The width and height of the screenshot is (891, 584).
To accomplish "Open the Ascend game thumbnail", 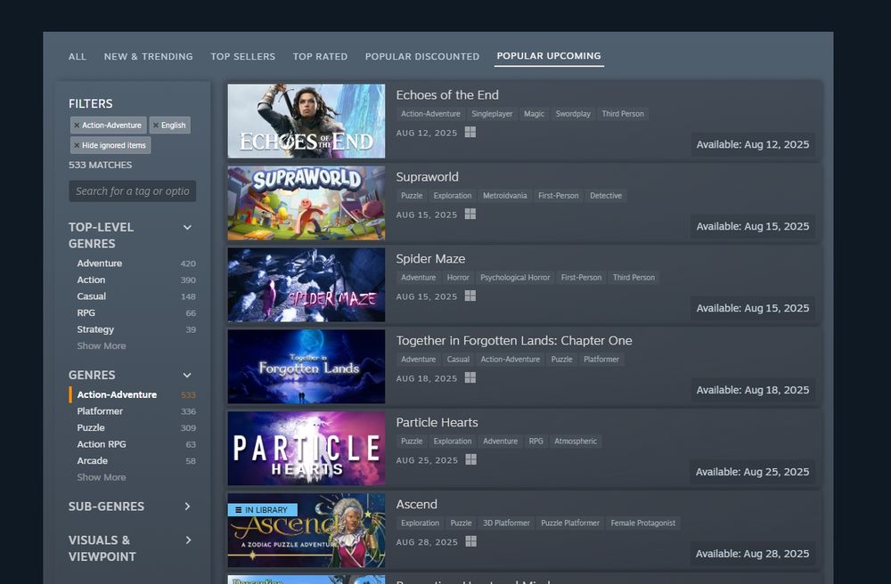I will pos(307,530).
